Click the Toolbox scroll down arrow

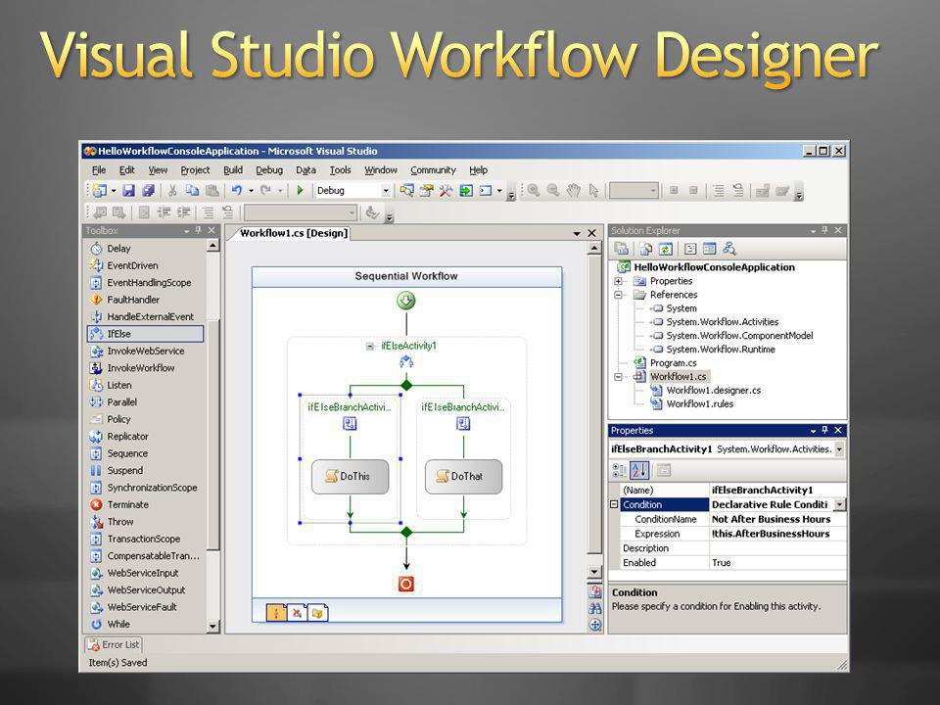[x=212, y=627]
